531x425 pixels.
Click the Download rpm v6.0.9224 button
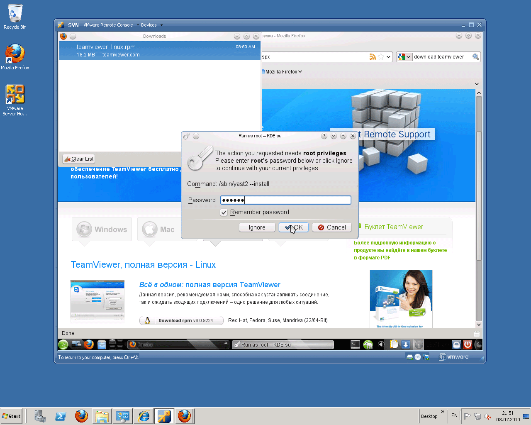tap(181, 320)
